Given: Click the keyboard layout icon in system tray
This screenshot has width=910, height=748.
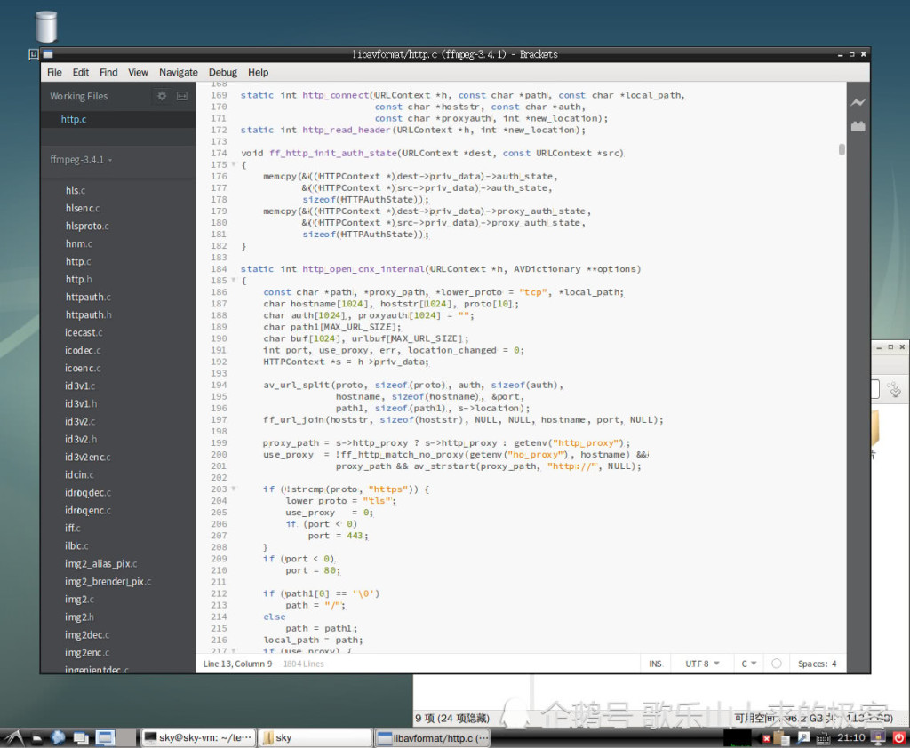Looking at the screenshot, I should [823, 739].
